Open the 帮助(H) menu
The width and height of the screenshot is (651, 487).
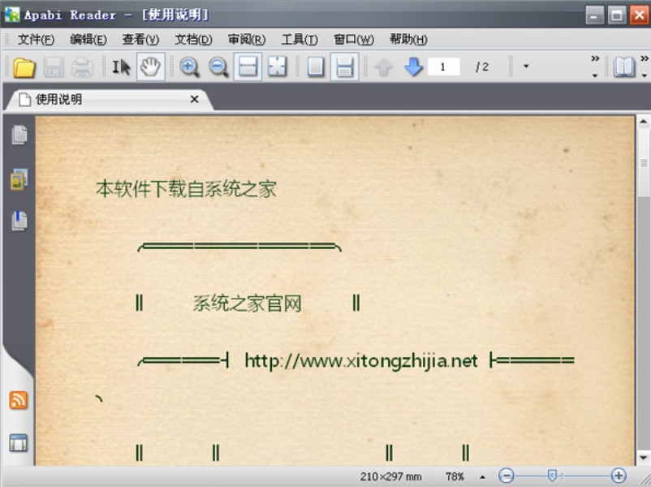[x=408, y=40]
